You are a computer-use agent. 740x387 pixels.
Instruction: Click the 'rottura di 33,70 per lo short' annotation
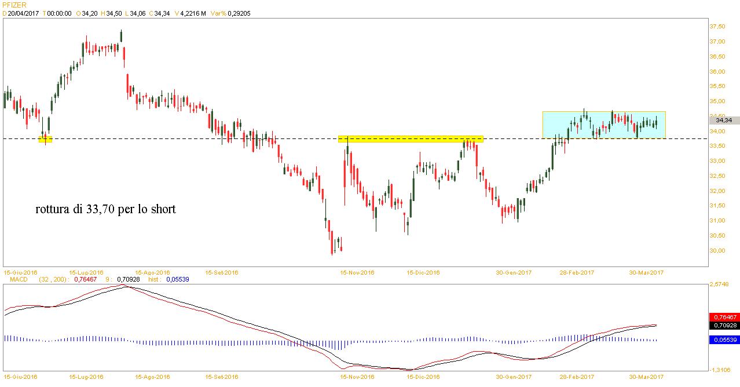pyautogui.click(x=105, y=209)
